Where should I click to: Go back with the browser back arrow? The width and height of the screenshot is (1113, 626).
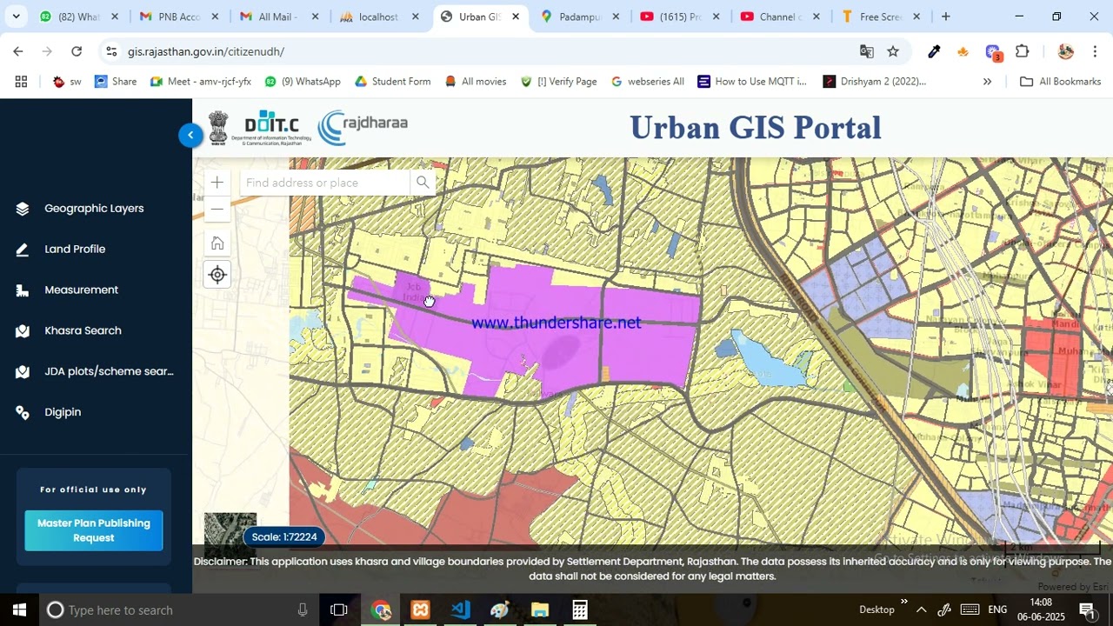click(x=18, y=52)
